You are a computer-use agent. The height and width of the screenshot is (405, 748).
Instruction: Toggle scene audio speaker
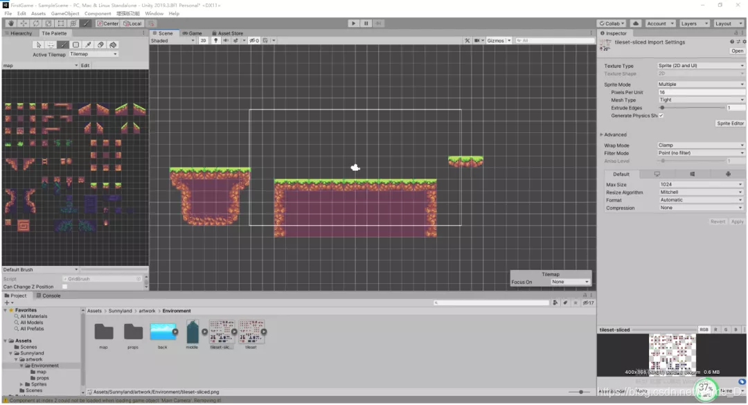(x=226, y=41)
